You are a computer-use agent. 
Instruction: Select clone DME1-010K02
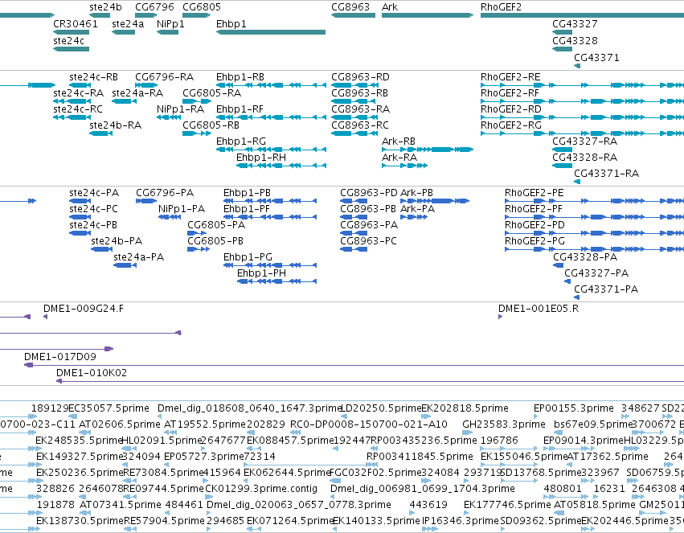[92, 373]
